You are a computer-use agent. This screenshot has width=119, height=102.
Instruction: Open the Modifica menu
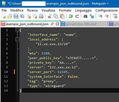(17, 10)
